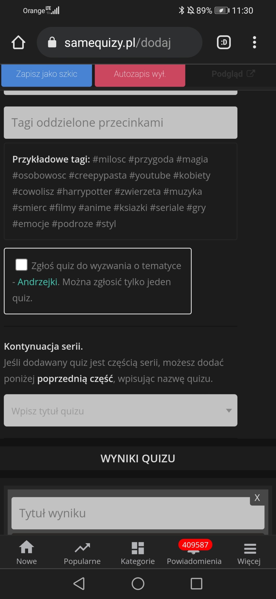Focus the tags input field
This screenshot has width=276, height=599.
(120, 123)
